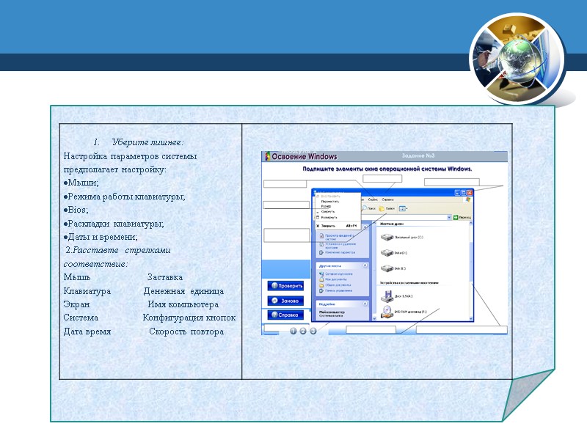Expand the address bar dropdown arrow
This screenshot has height=440, width=587.
pyautogui.click(x=449, y=217)
